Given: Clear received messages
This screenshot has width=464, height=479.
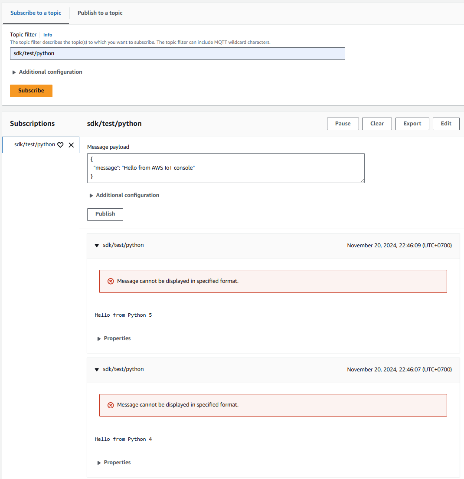Looking at the screenshot, I should [x=377, y=124].
